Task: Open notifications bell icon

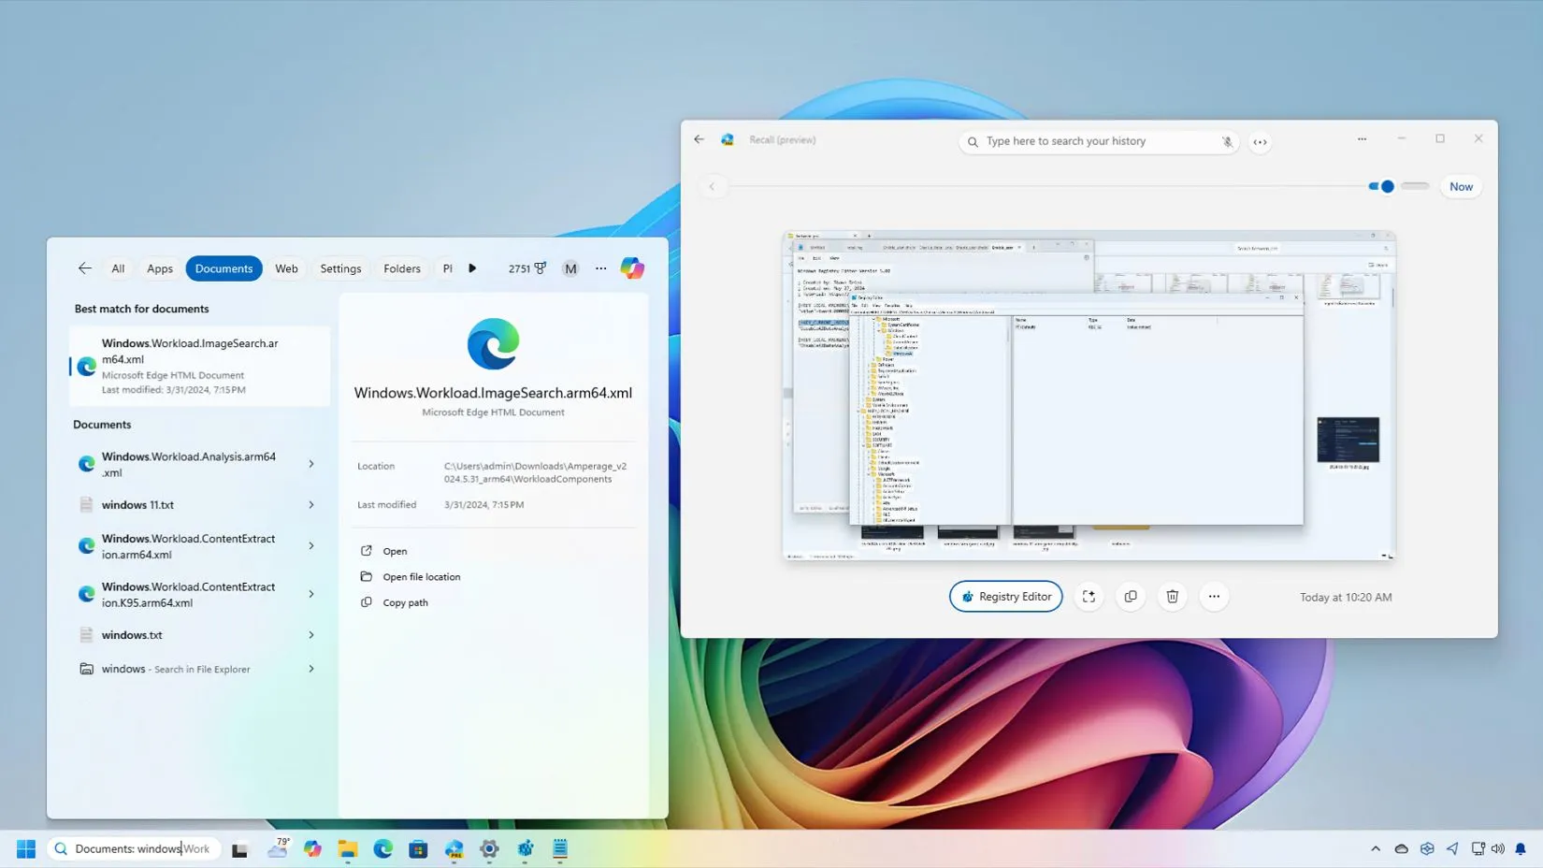Action: pyautogui.click(x=1521, y=849)
